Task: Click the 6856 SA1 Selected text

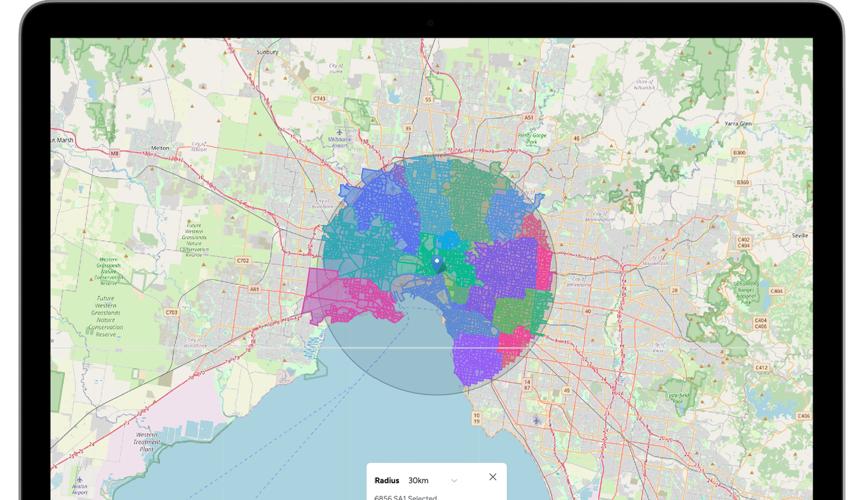Action: [x=405, y=497]
